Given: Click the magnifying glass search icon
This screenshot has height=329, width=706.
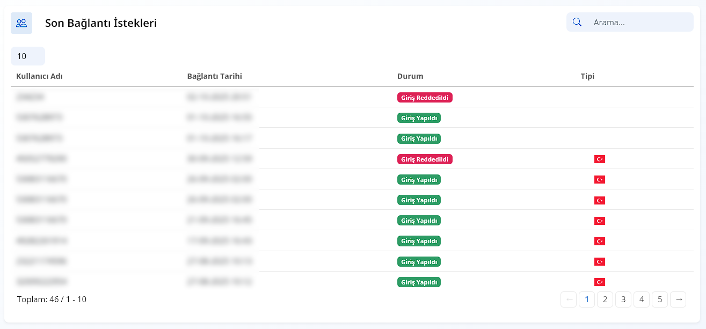Looking at the screenshot, I should 577,22.
